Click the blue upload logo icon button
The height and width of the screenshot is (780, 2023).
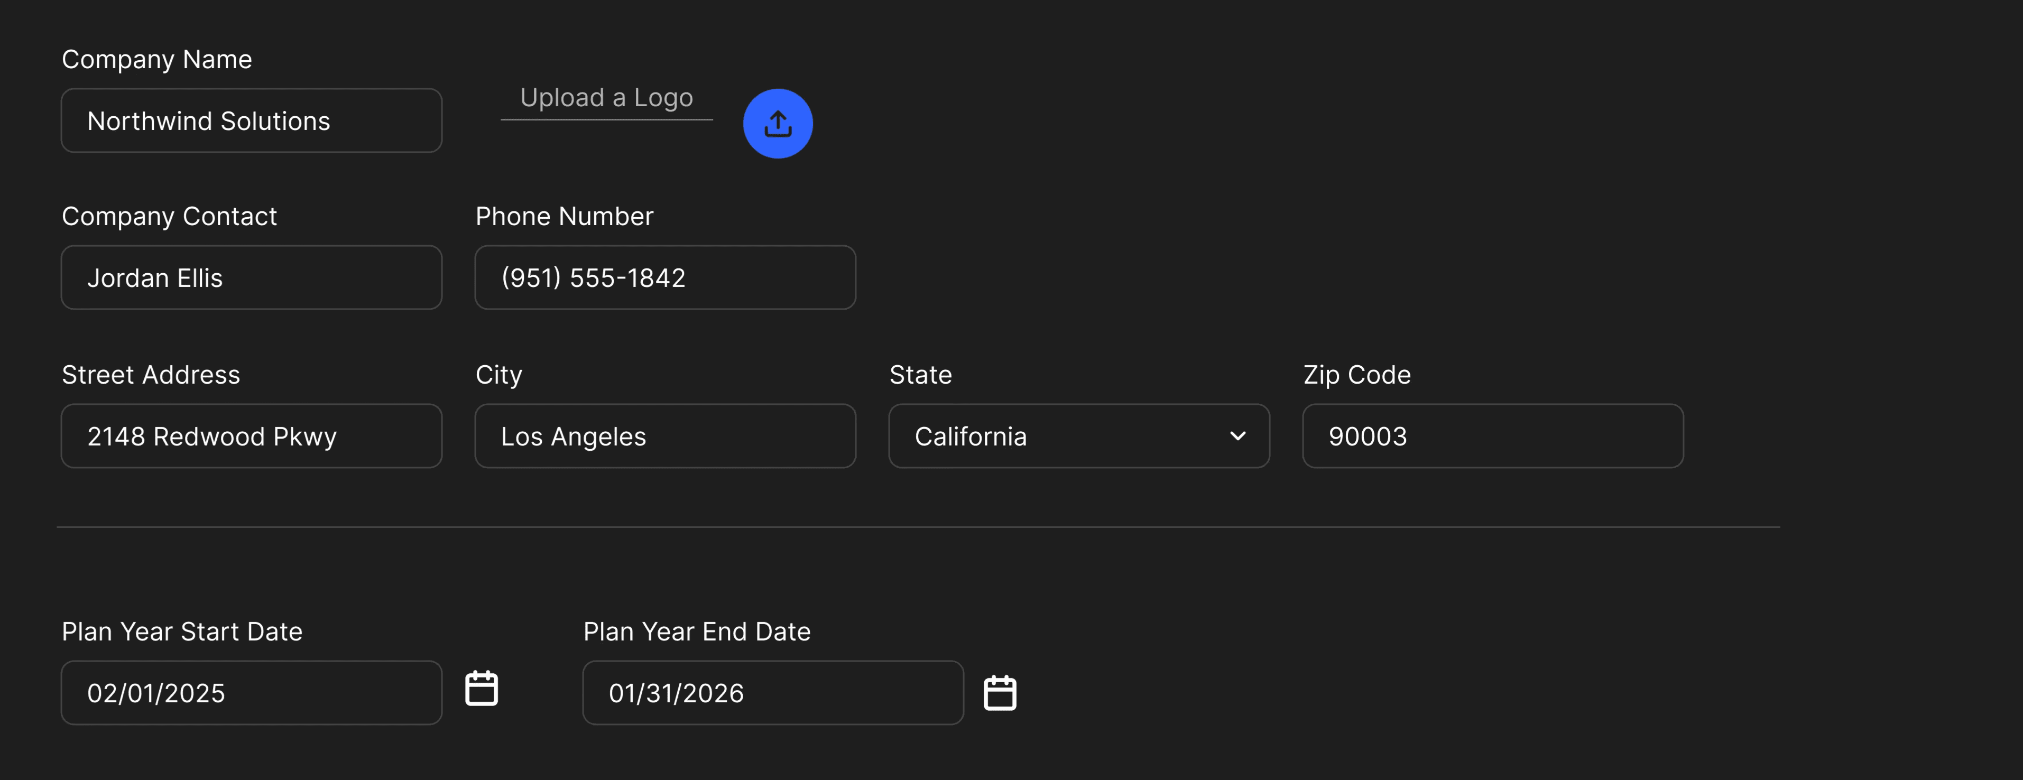(x=778, y=123)
